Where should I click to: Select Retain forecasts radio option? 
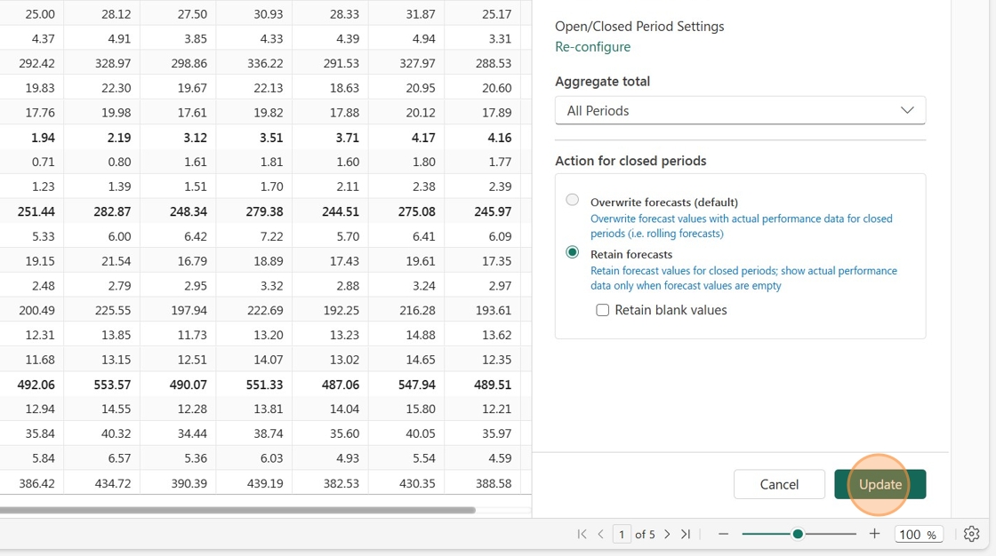click(x=573, y=252)
